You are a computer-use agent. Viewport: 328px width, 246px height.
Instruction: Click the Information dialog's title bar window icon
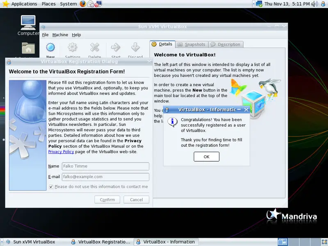[167, 109]
